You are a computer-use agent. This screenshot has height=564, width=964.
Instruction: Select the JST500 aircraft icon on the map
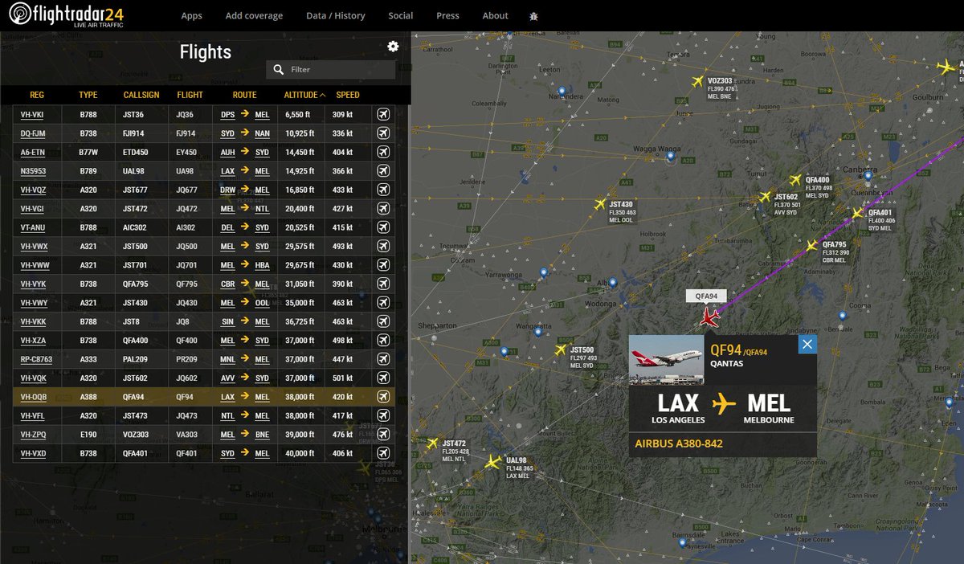click(x=561, y=349)
